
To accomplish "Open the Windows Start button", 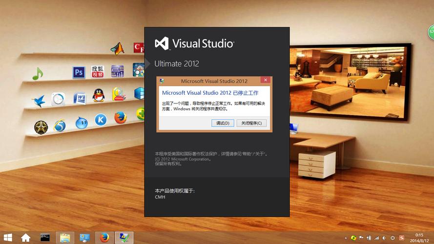I will point(8,238).
